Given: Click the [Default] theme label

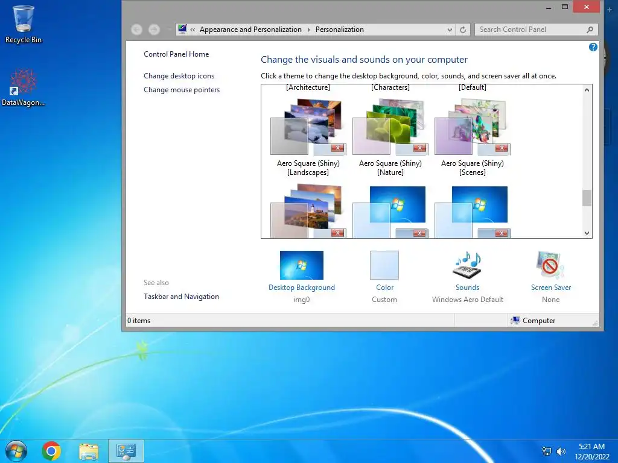Looking at the screenshot, I should (472, 87).
